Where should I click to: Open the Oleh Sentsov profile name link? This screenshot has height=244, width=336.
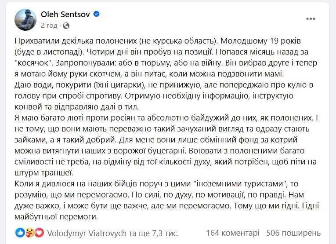coord(65,15)
